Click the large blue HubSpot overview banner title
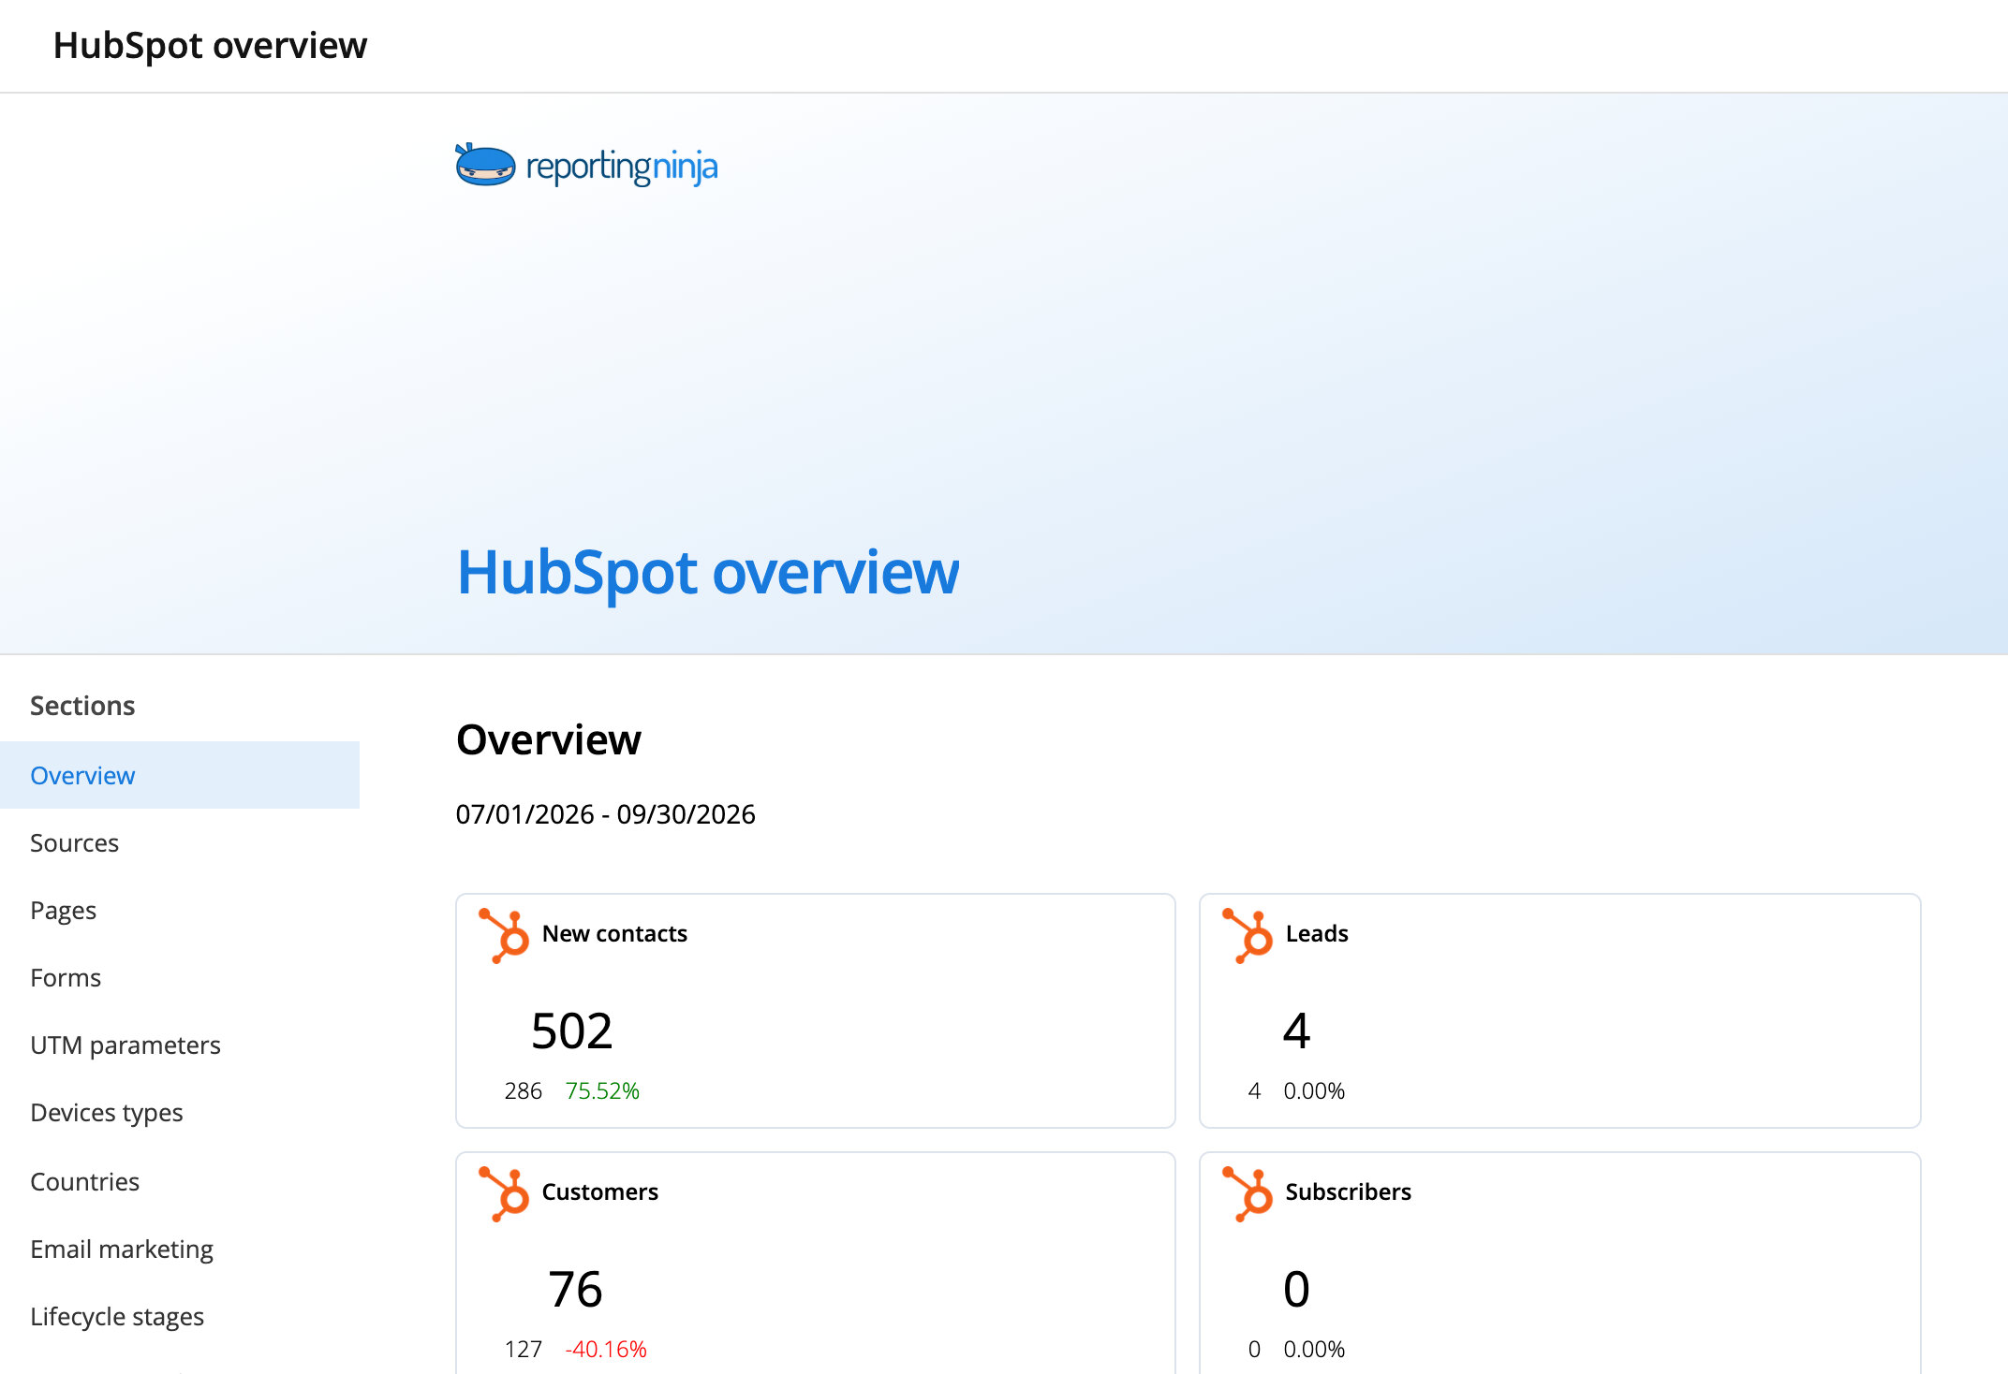The image size is (2008, 1374). click(x=708, y=573)
